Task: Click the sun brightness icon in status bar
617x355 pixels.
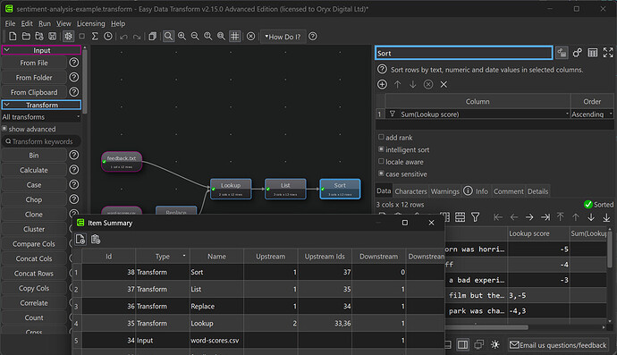Action: [495, 345]
